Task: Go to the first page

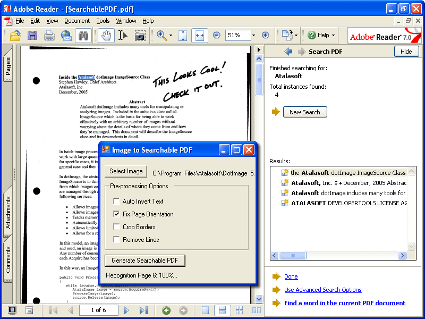Action: point(54,310)
